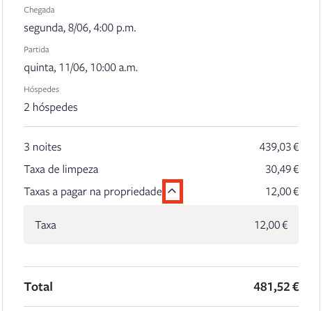Collapse the Taxas a pagar na propriedade chevron

[x=172, y=191]
